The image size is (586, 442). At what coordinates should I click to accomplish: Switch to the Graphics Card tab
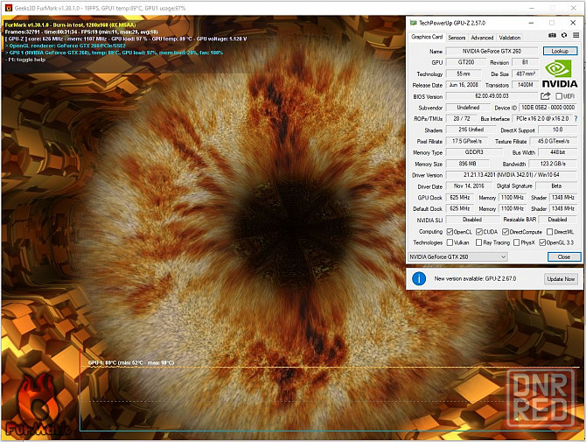pyautogui.click(x=427, y=37)
